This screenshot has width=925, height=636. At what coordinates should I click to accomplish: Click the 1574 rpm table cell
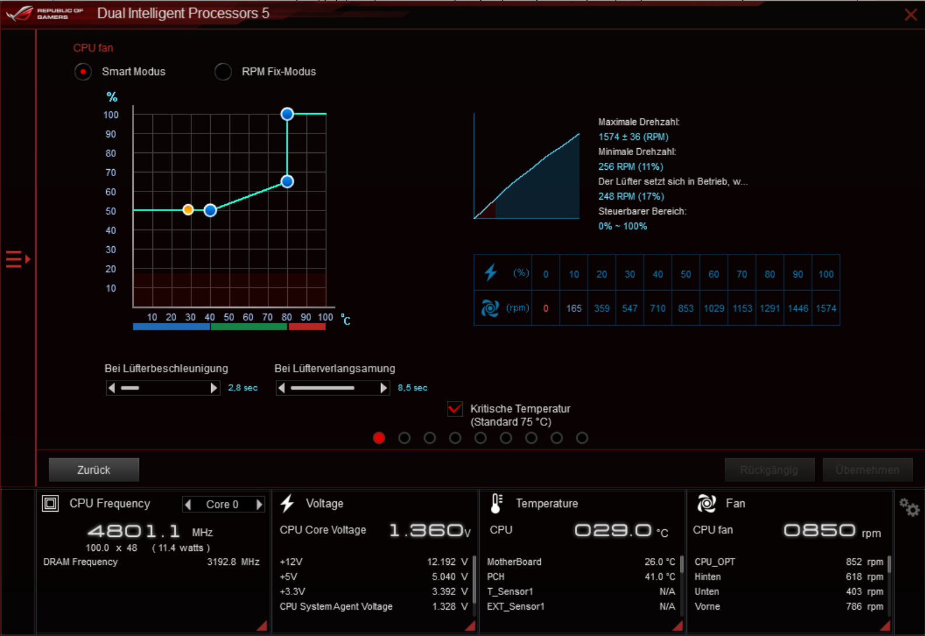coord(826,308)
